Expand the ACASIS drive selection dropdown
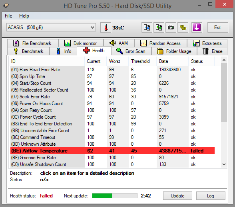Image resolution: width=235 pixels, height=207 pixels. click(51, 27)
